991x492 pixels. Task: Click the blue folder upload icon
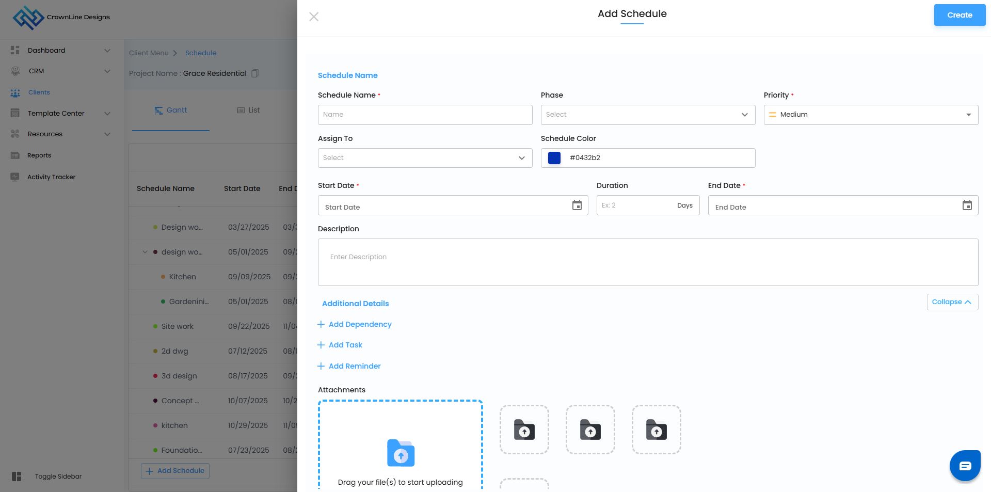[x=401, y=453]
